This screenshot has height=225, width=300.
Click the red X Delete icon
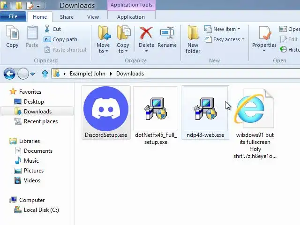pyautogui.click(x=146, y=33)
